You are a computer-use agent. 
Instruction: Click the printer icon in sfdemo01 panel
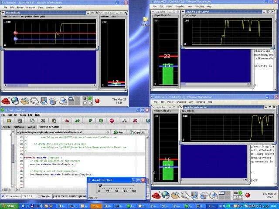coord(63,101)
